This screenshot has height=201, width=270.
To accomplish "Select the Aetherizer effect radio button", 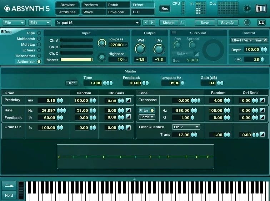I will click(39, 61).
